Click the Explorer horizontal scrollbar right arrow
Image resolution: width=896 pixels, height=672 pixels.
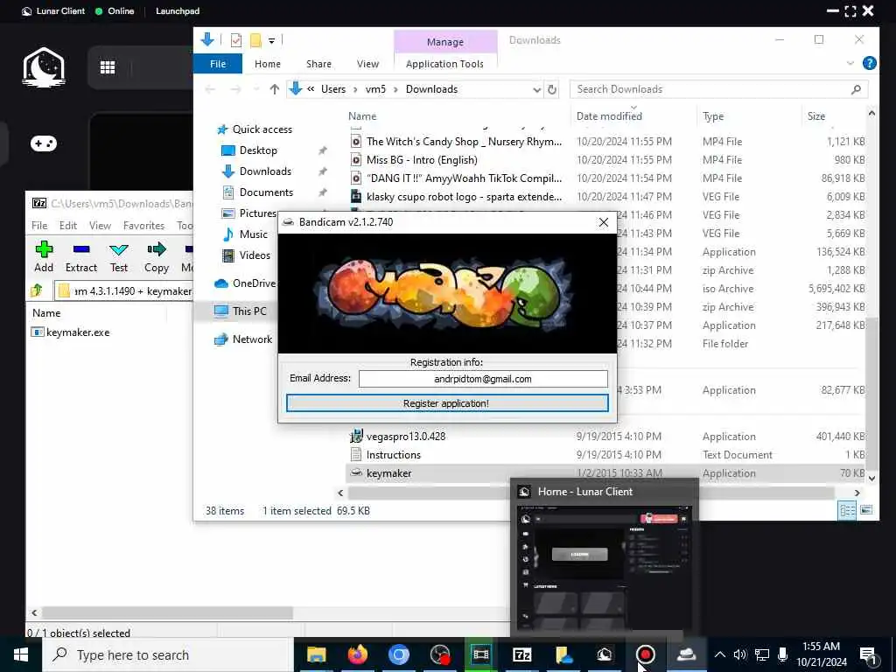click(x=857, y=493)
